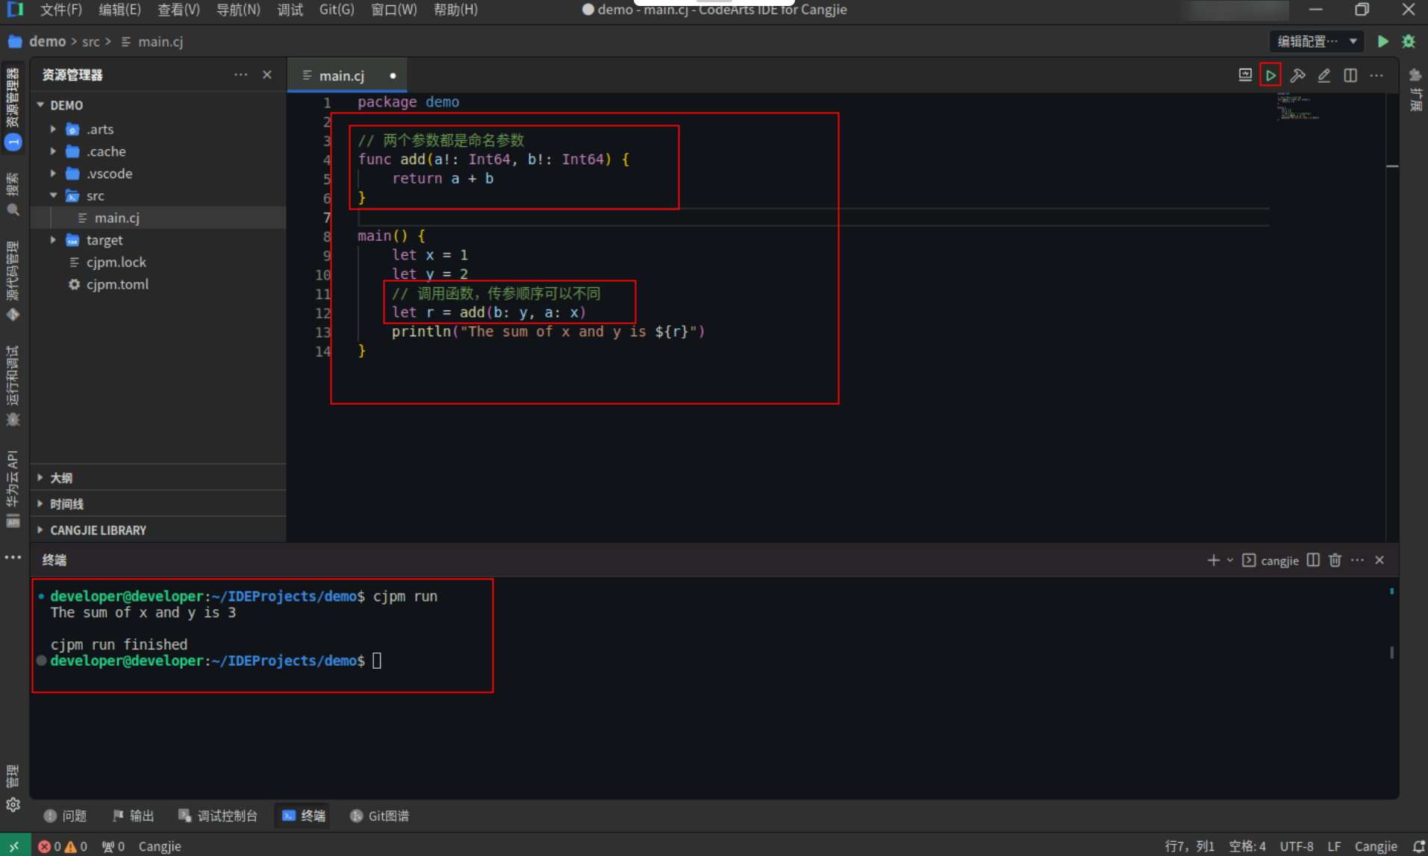The height and width of the screenshot is (856, 1428).
Task: Click the pencil edit icon in the editor toolbar
Action: [x=1323, y=75]
